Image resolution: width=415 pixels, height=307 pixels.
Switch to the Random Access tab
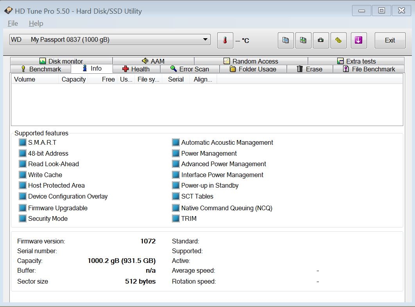[251, 61]
